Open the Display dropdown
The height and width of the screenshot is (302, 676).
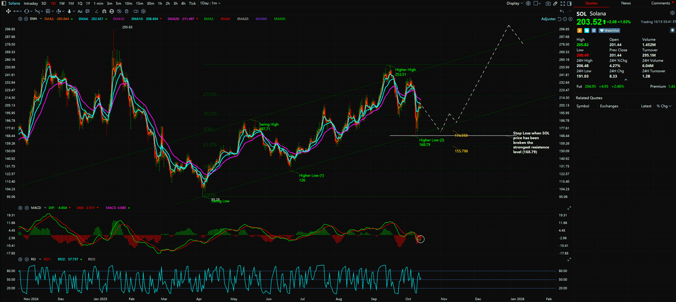(515, 3)
